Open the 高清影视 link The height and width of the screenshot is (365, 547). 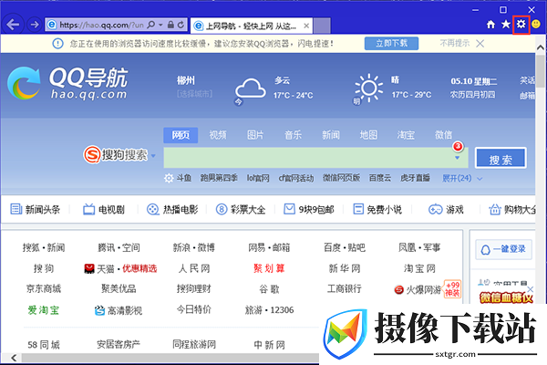[125, 310]
